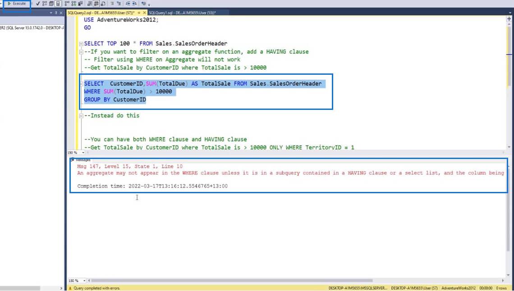Click Specify Values for Template Parameters icon

[x=143, y=4]
